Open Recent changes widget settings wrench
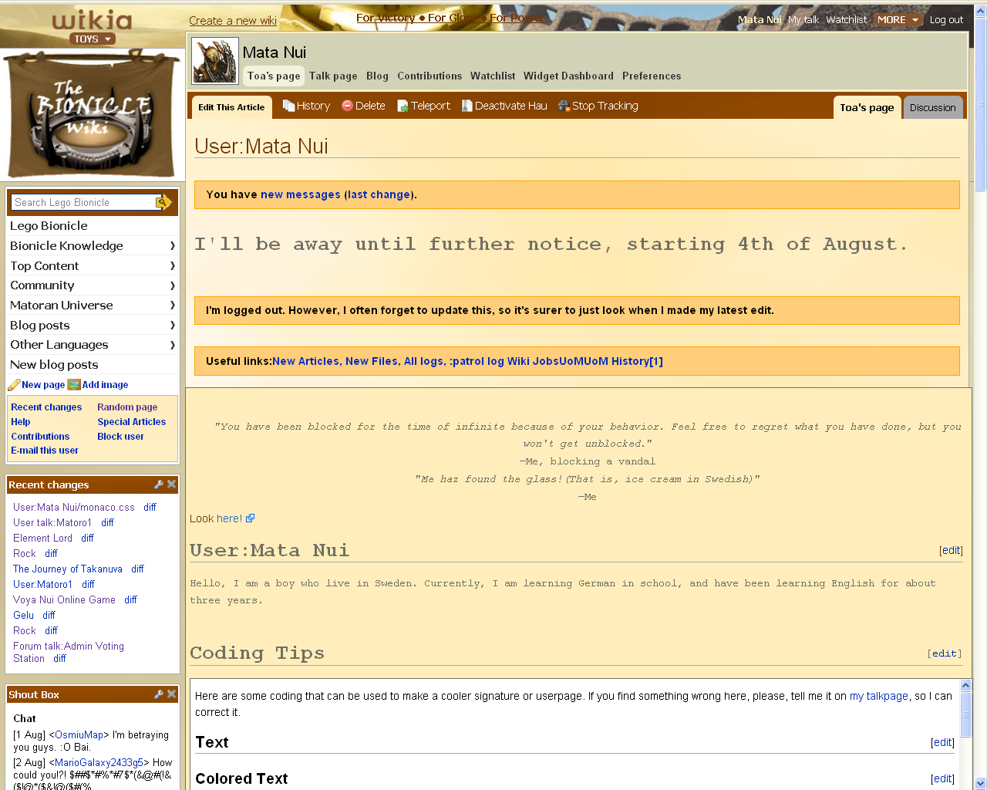 (x=159, y=484)
